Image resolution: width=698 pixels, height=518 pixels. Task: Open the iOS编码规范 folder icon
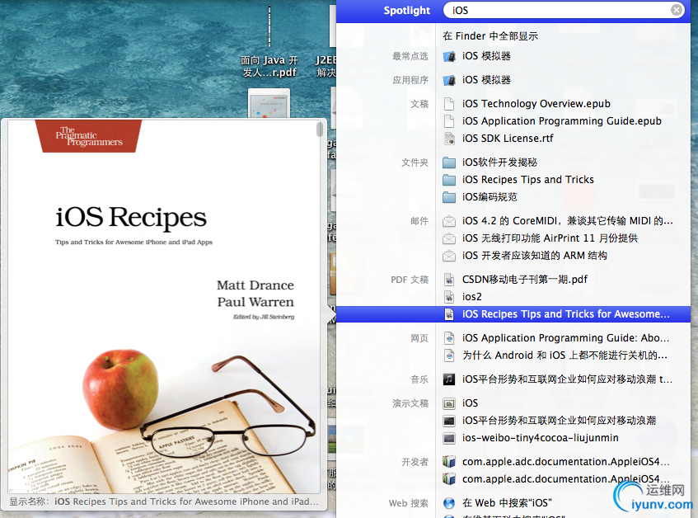coord(449,197)
